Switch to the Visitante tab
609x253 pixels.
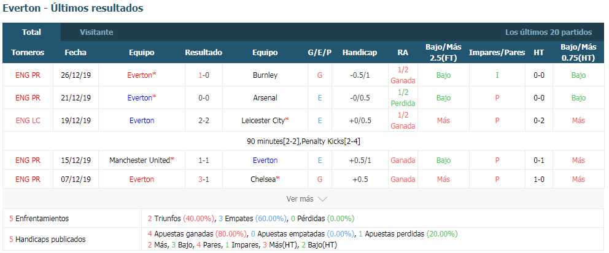pyautogui.click(x=96, y=32)
